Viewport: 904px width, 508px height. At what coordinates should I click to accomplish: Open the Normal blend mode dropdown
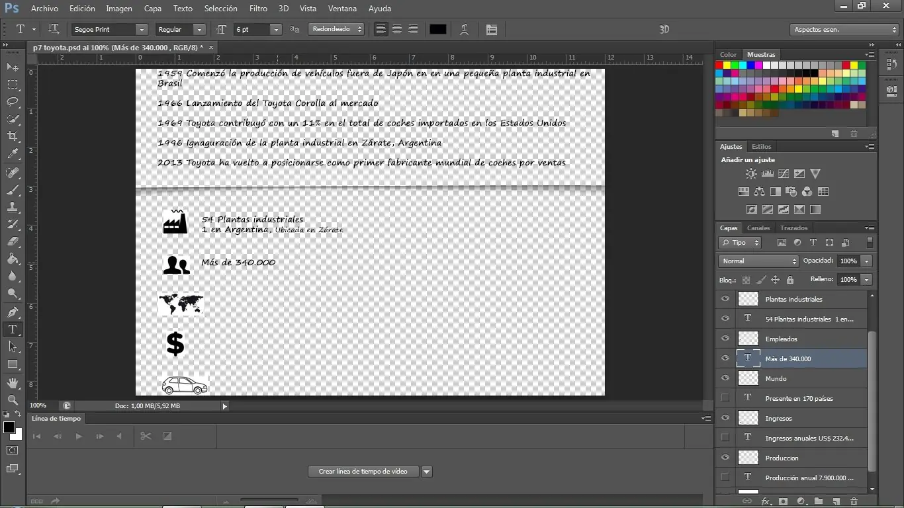(758, 261)
